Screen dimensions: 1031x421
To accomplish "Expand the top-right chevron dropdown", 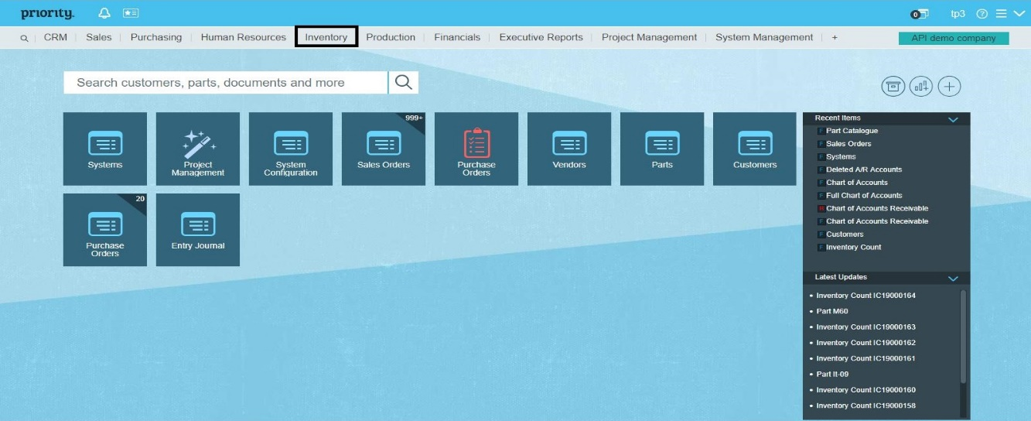I will [x=1018, y=14].
